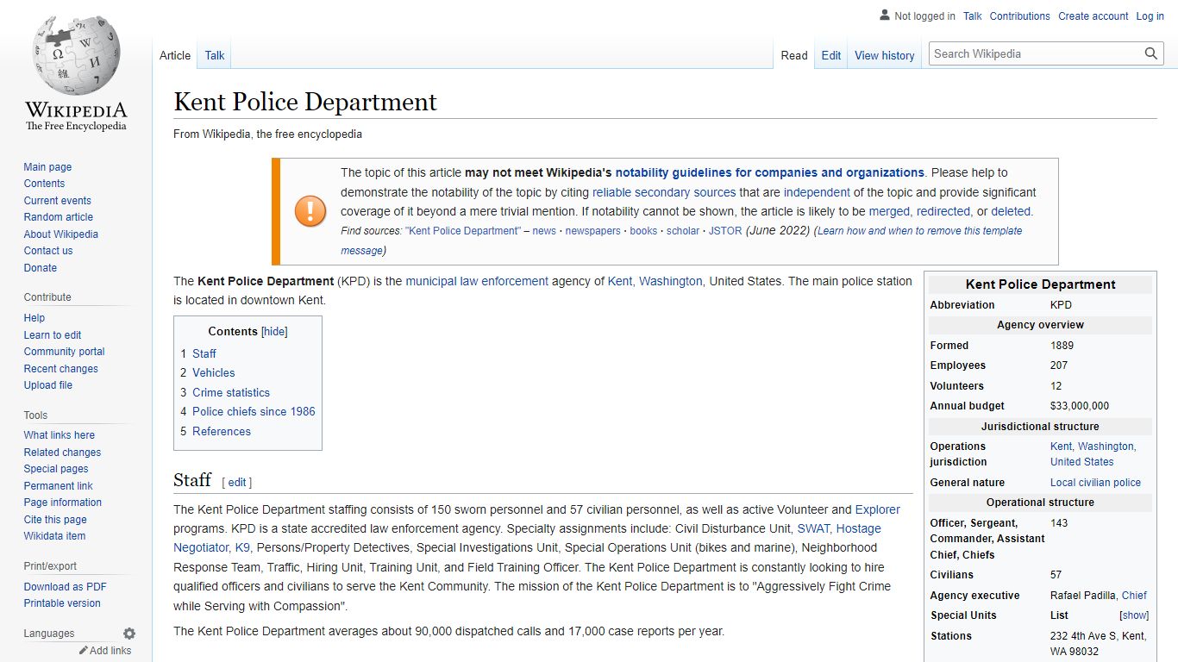1178x662 pixels.
Task: Hide the Contents table
Action: (x=274, y=331)
